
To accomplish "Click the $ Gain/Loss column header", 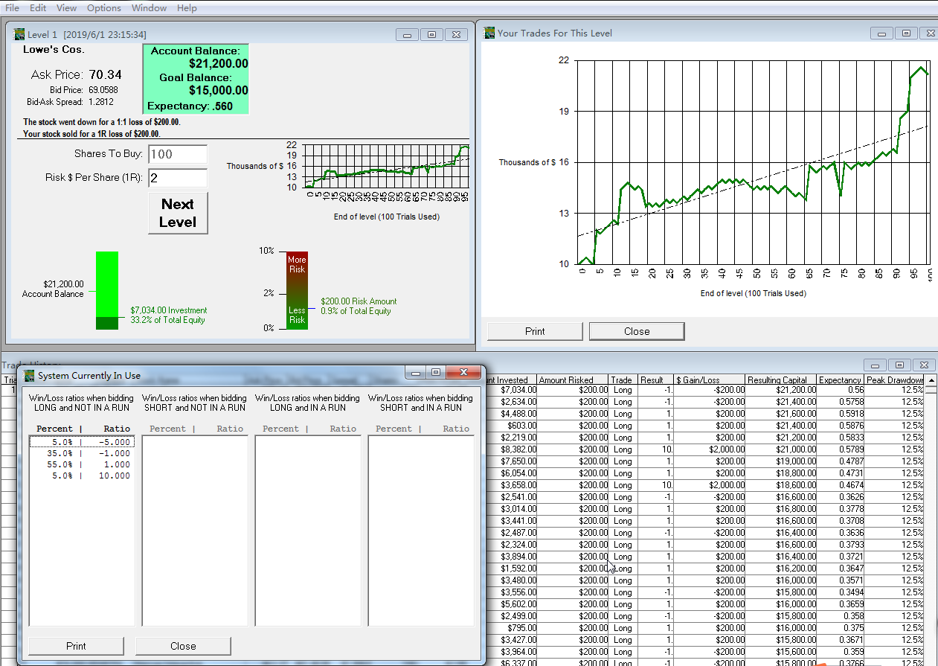I will pos(710,380).
